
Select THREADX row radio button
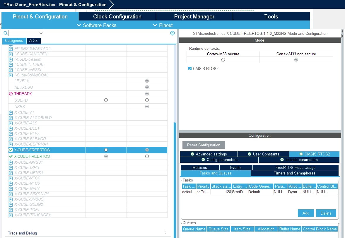click(147, 94)
